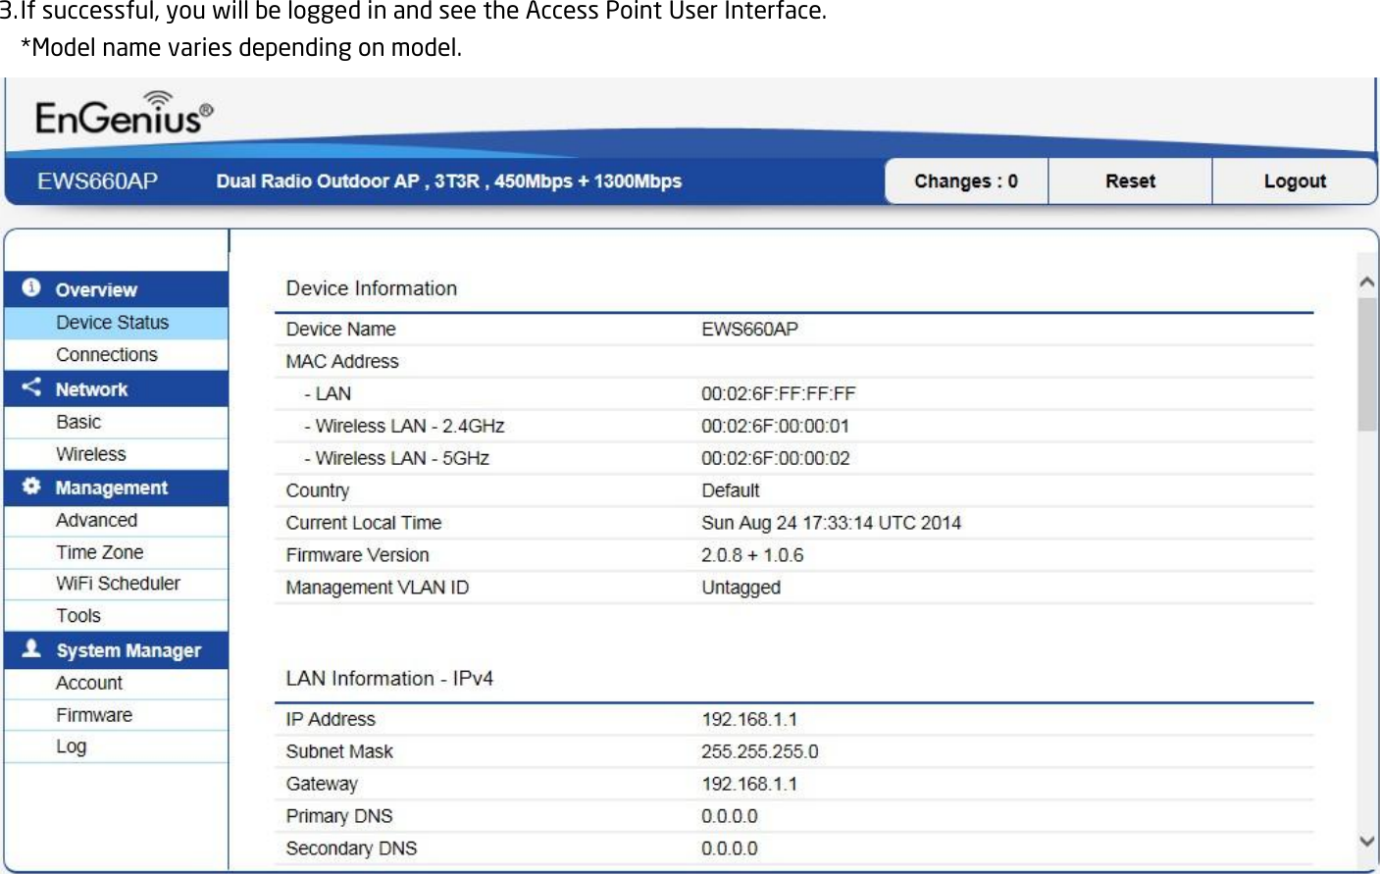This screenshot has width=1380, height=874.
Task: Click the System Manager user icon
Action: pyautogui.click(x=31, y=648)
